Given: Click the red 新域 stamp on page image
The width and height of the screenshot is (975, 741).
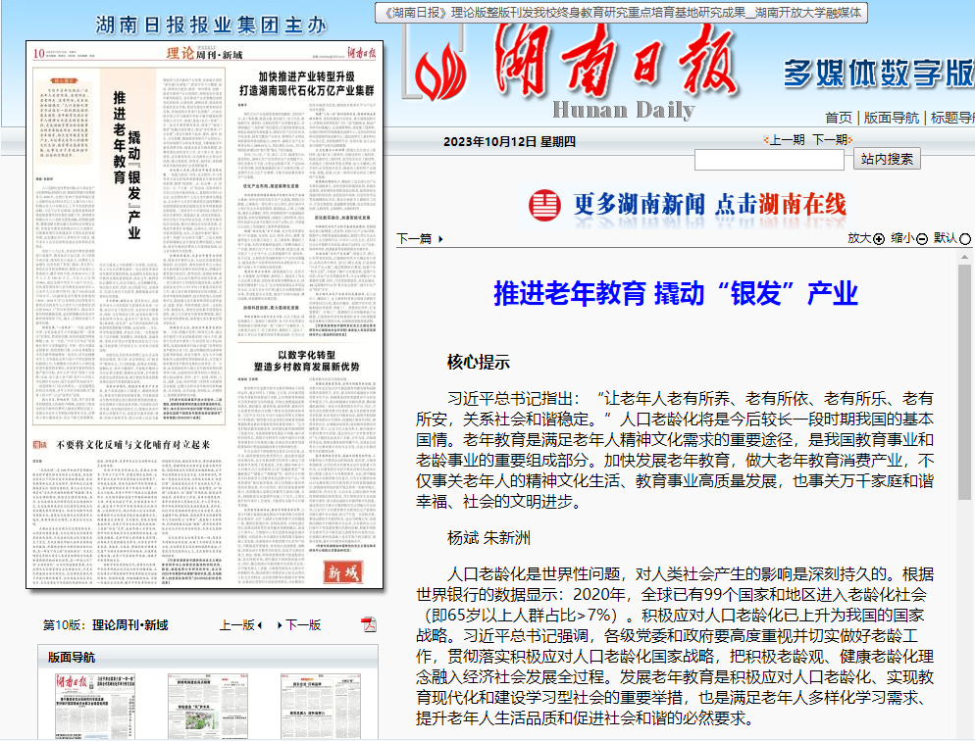Looking at the screenshot, I should [x=342, y=572].
